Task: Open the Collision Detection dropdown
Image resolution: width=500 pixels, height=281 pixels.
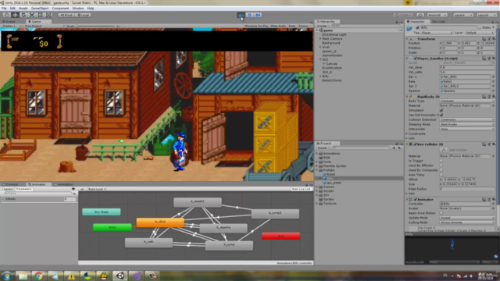Action: (467, 119)
